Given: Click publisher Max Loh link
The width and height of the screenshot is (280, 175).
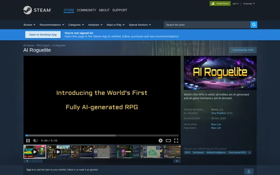Looking at the screenshot, I should click(216, 128).
